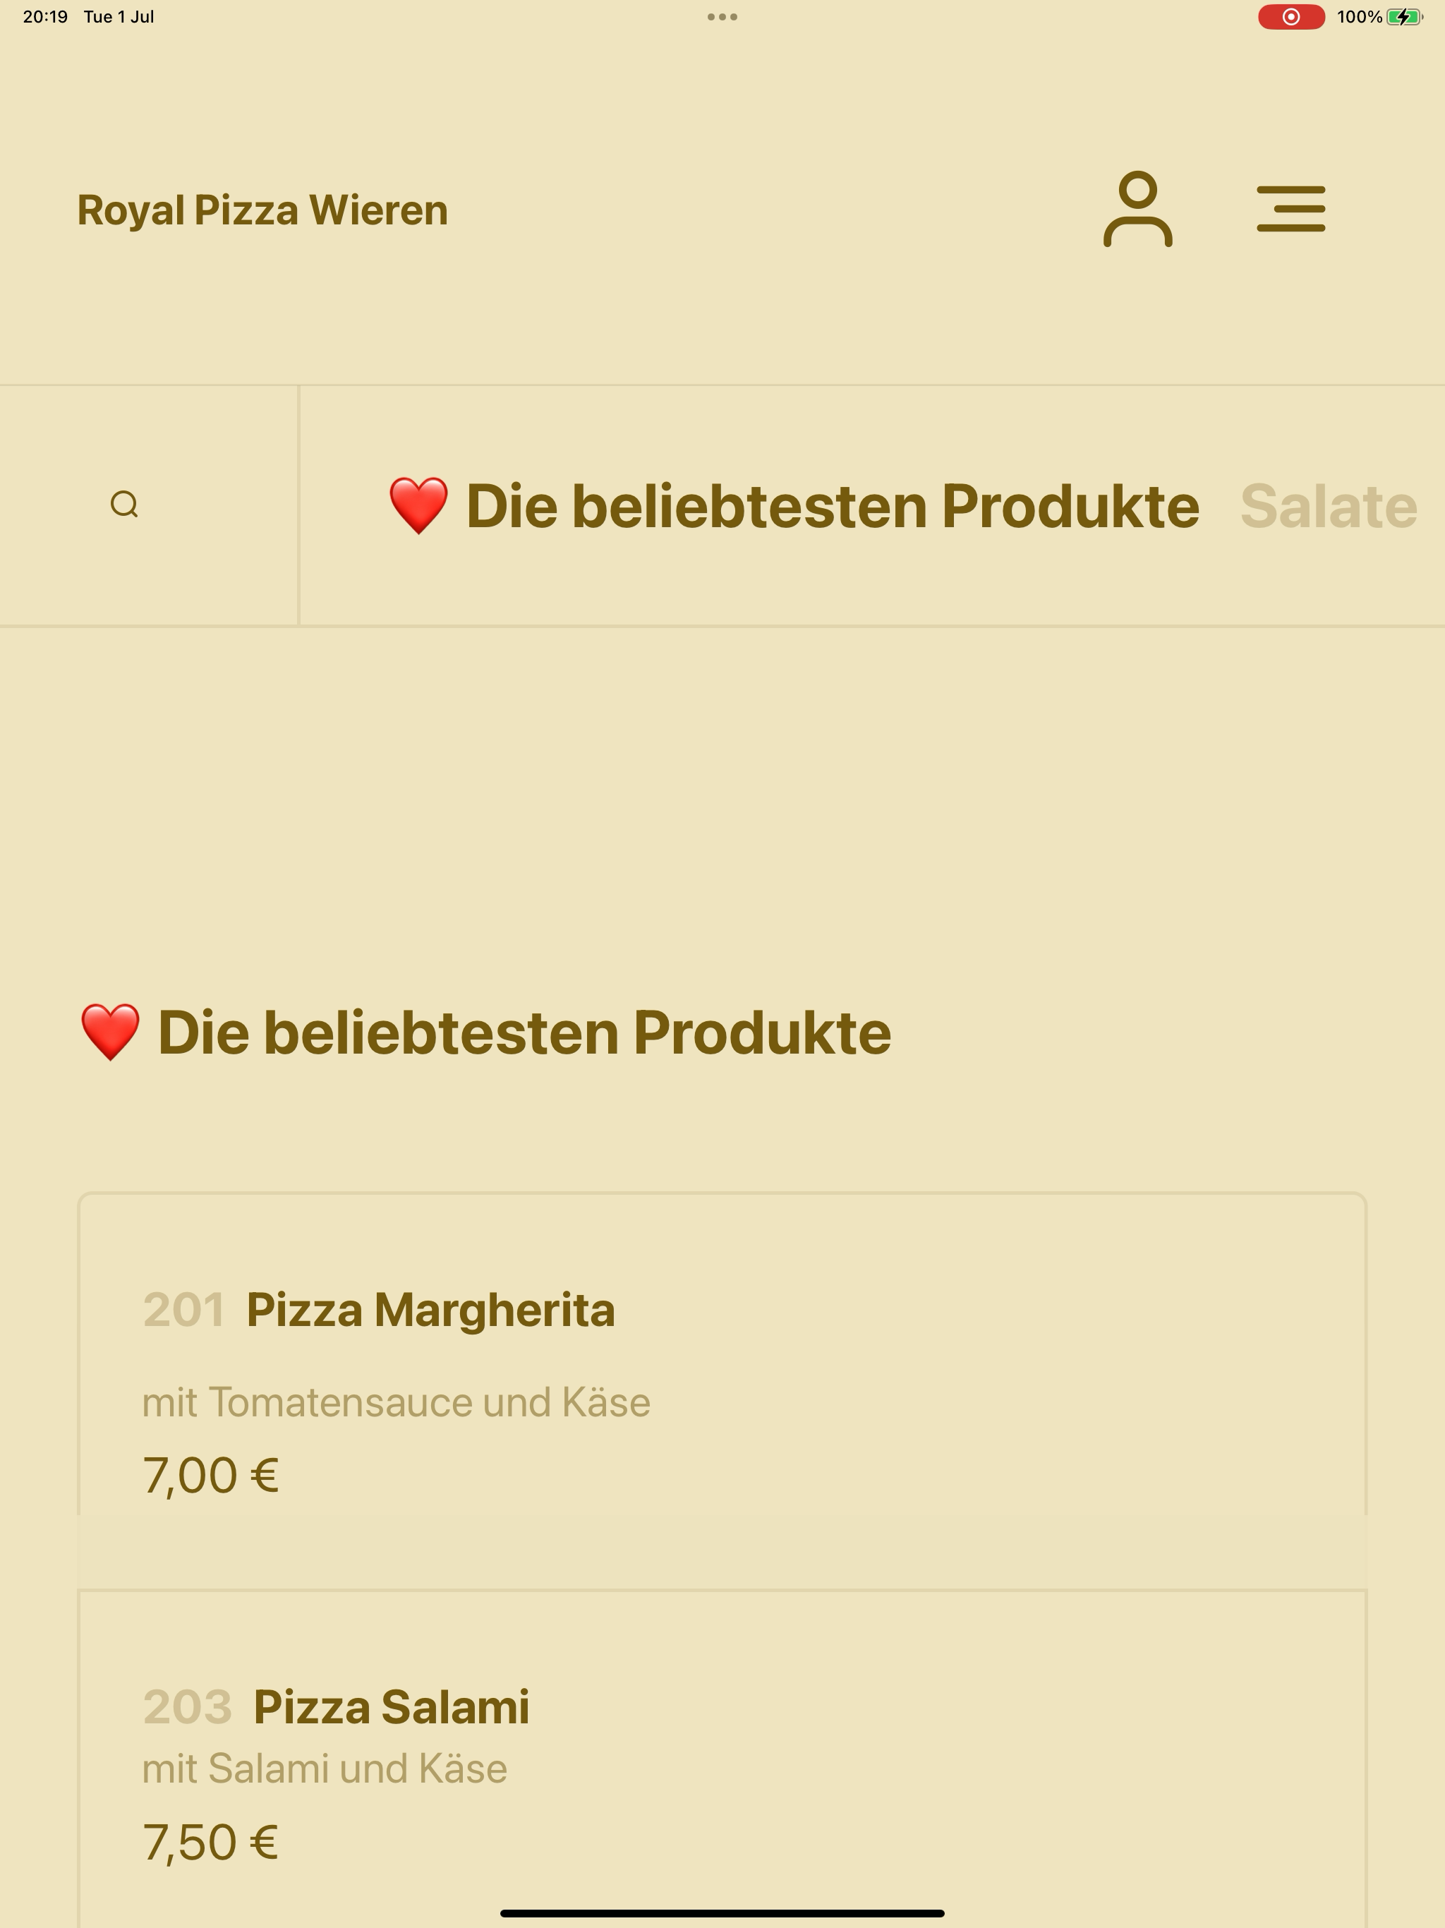Tap the heart beside section heading
The image size is (1445, 1928).
click(110, 1032)
